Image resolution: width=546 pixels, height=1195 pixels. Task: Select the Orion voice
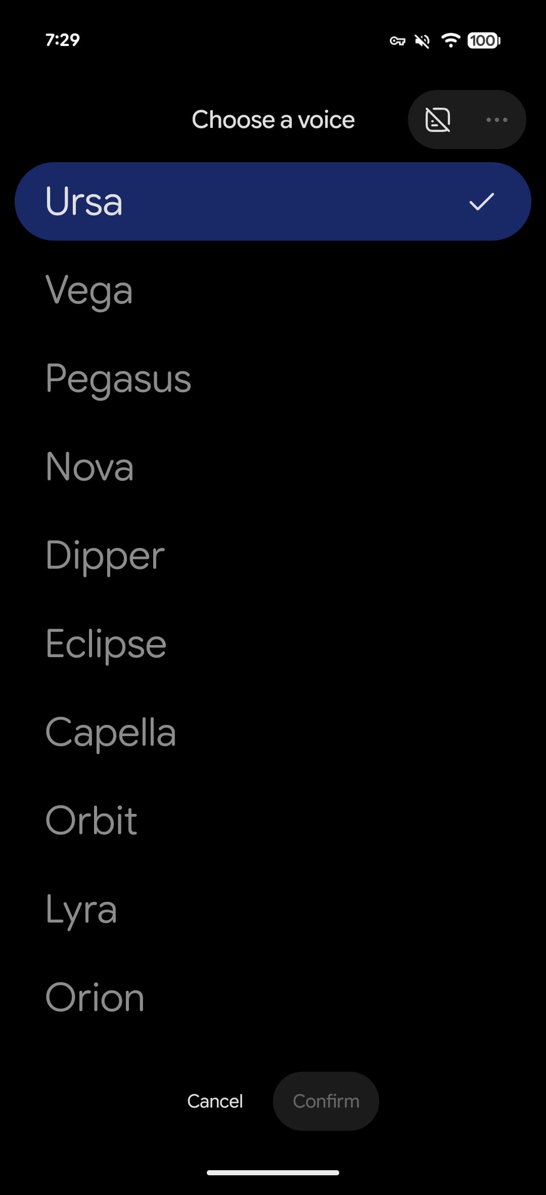point(273,998)
